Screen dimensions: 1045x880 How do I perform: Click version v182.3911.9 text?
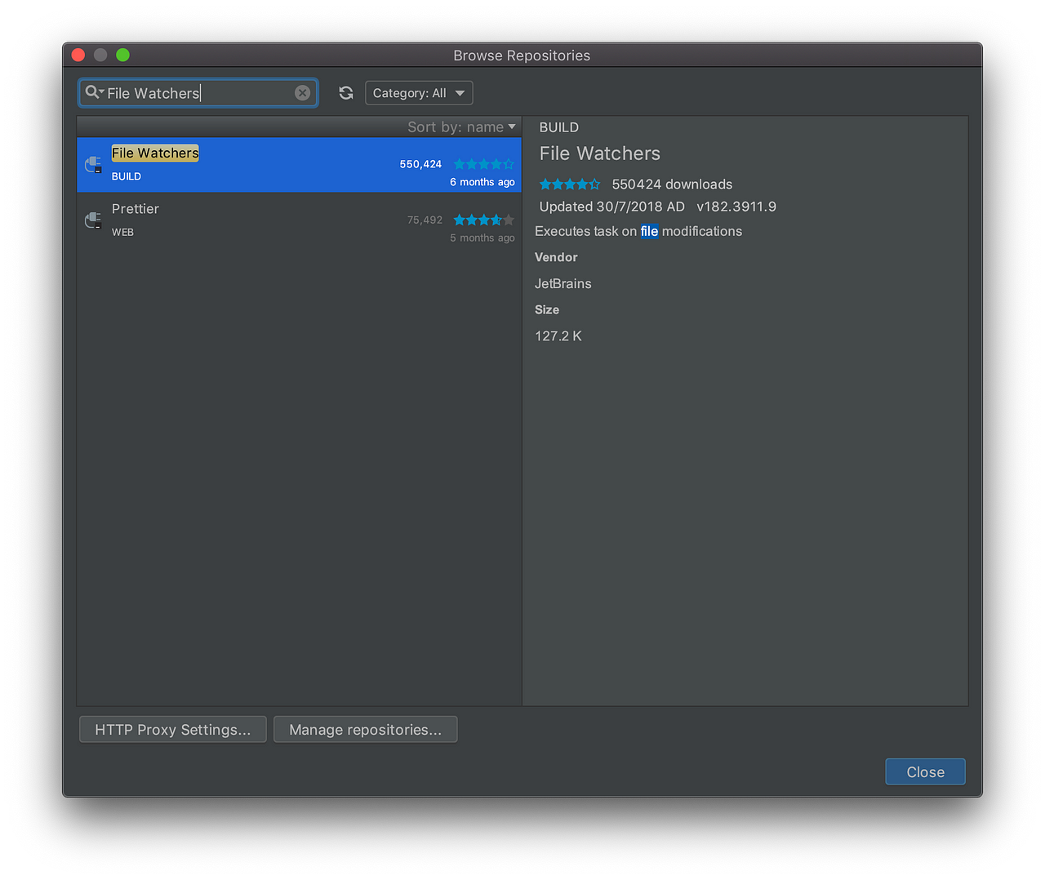coord(736,207)
